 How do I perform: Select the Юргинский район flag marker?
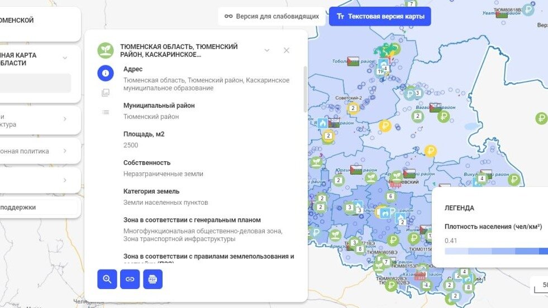[x=356, y=170]
